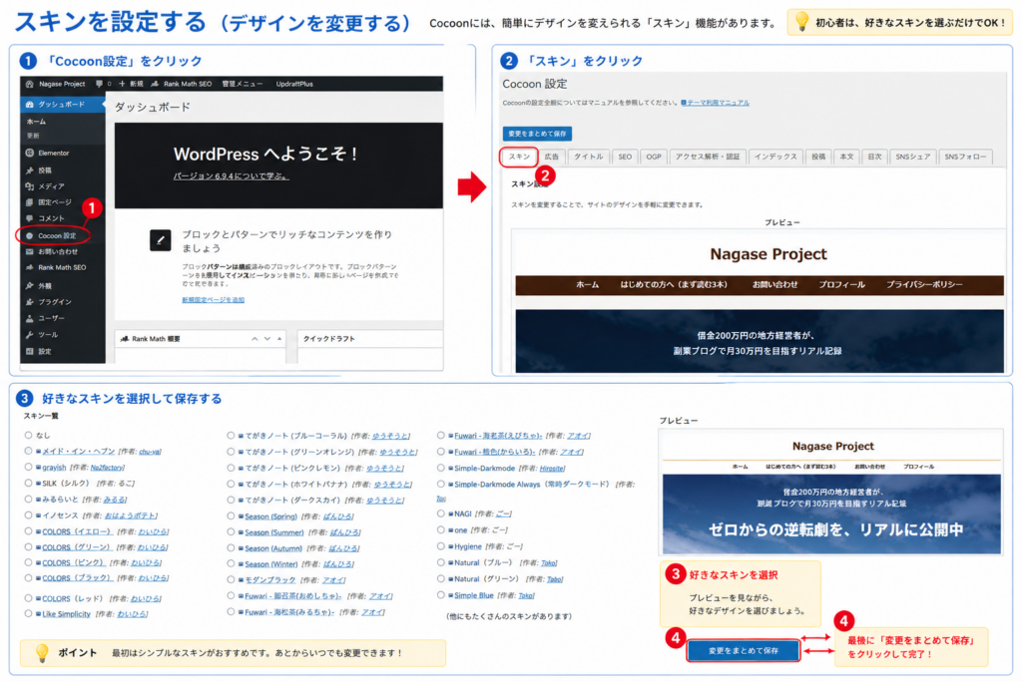Image resolution: width=1022 pixels, height=681 pixels.
Task: Select the Natural（グリーン） radio button
Action: 440,578
